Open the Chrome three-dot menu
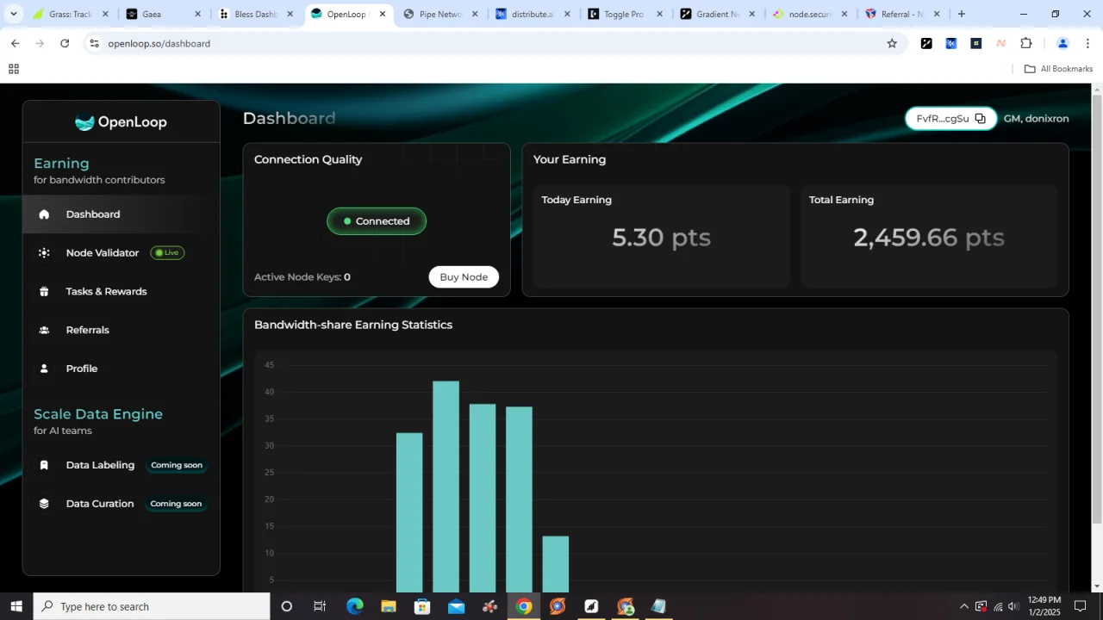The image size is (1103, 620). coord(1087,44)
